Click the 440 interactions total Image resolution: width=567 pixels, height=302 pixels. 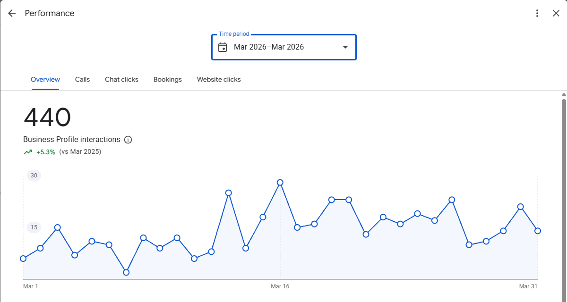coord(47,117)
